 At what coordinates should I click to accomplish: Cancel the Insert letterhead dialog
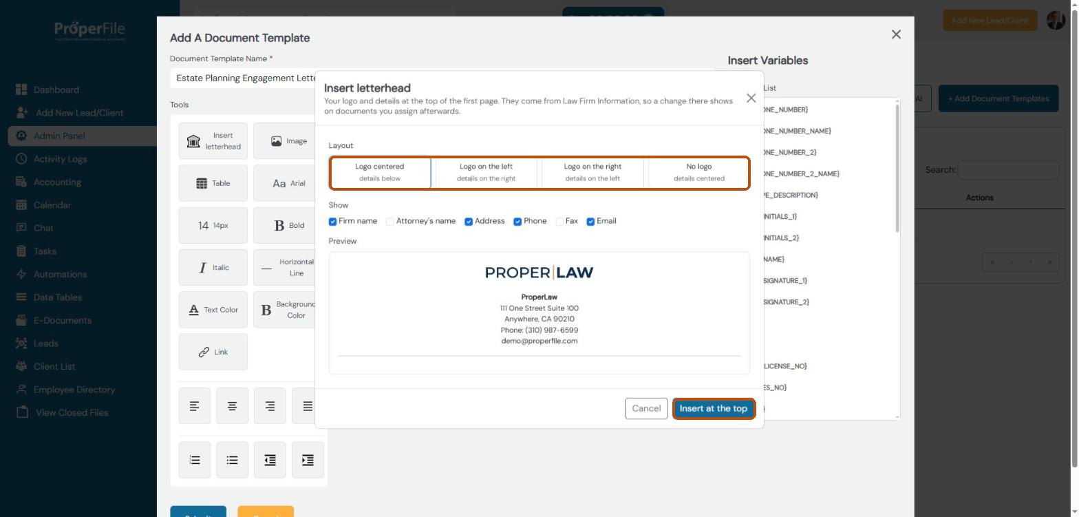(x=646, y=408)
